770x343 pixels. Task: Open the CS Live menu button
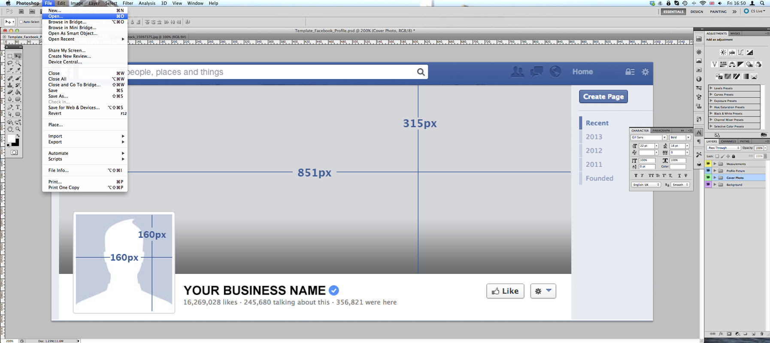[x=755, y=11]
